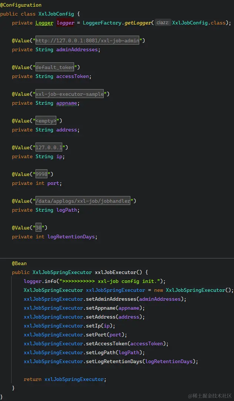Click the XxlJobConfig.class argument

click(x=199, y=23)
